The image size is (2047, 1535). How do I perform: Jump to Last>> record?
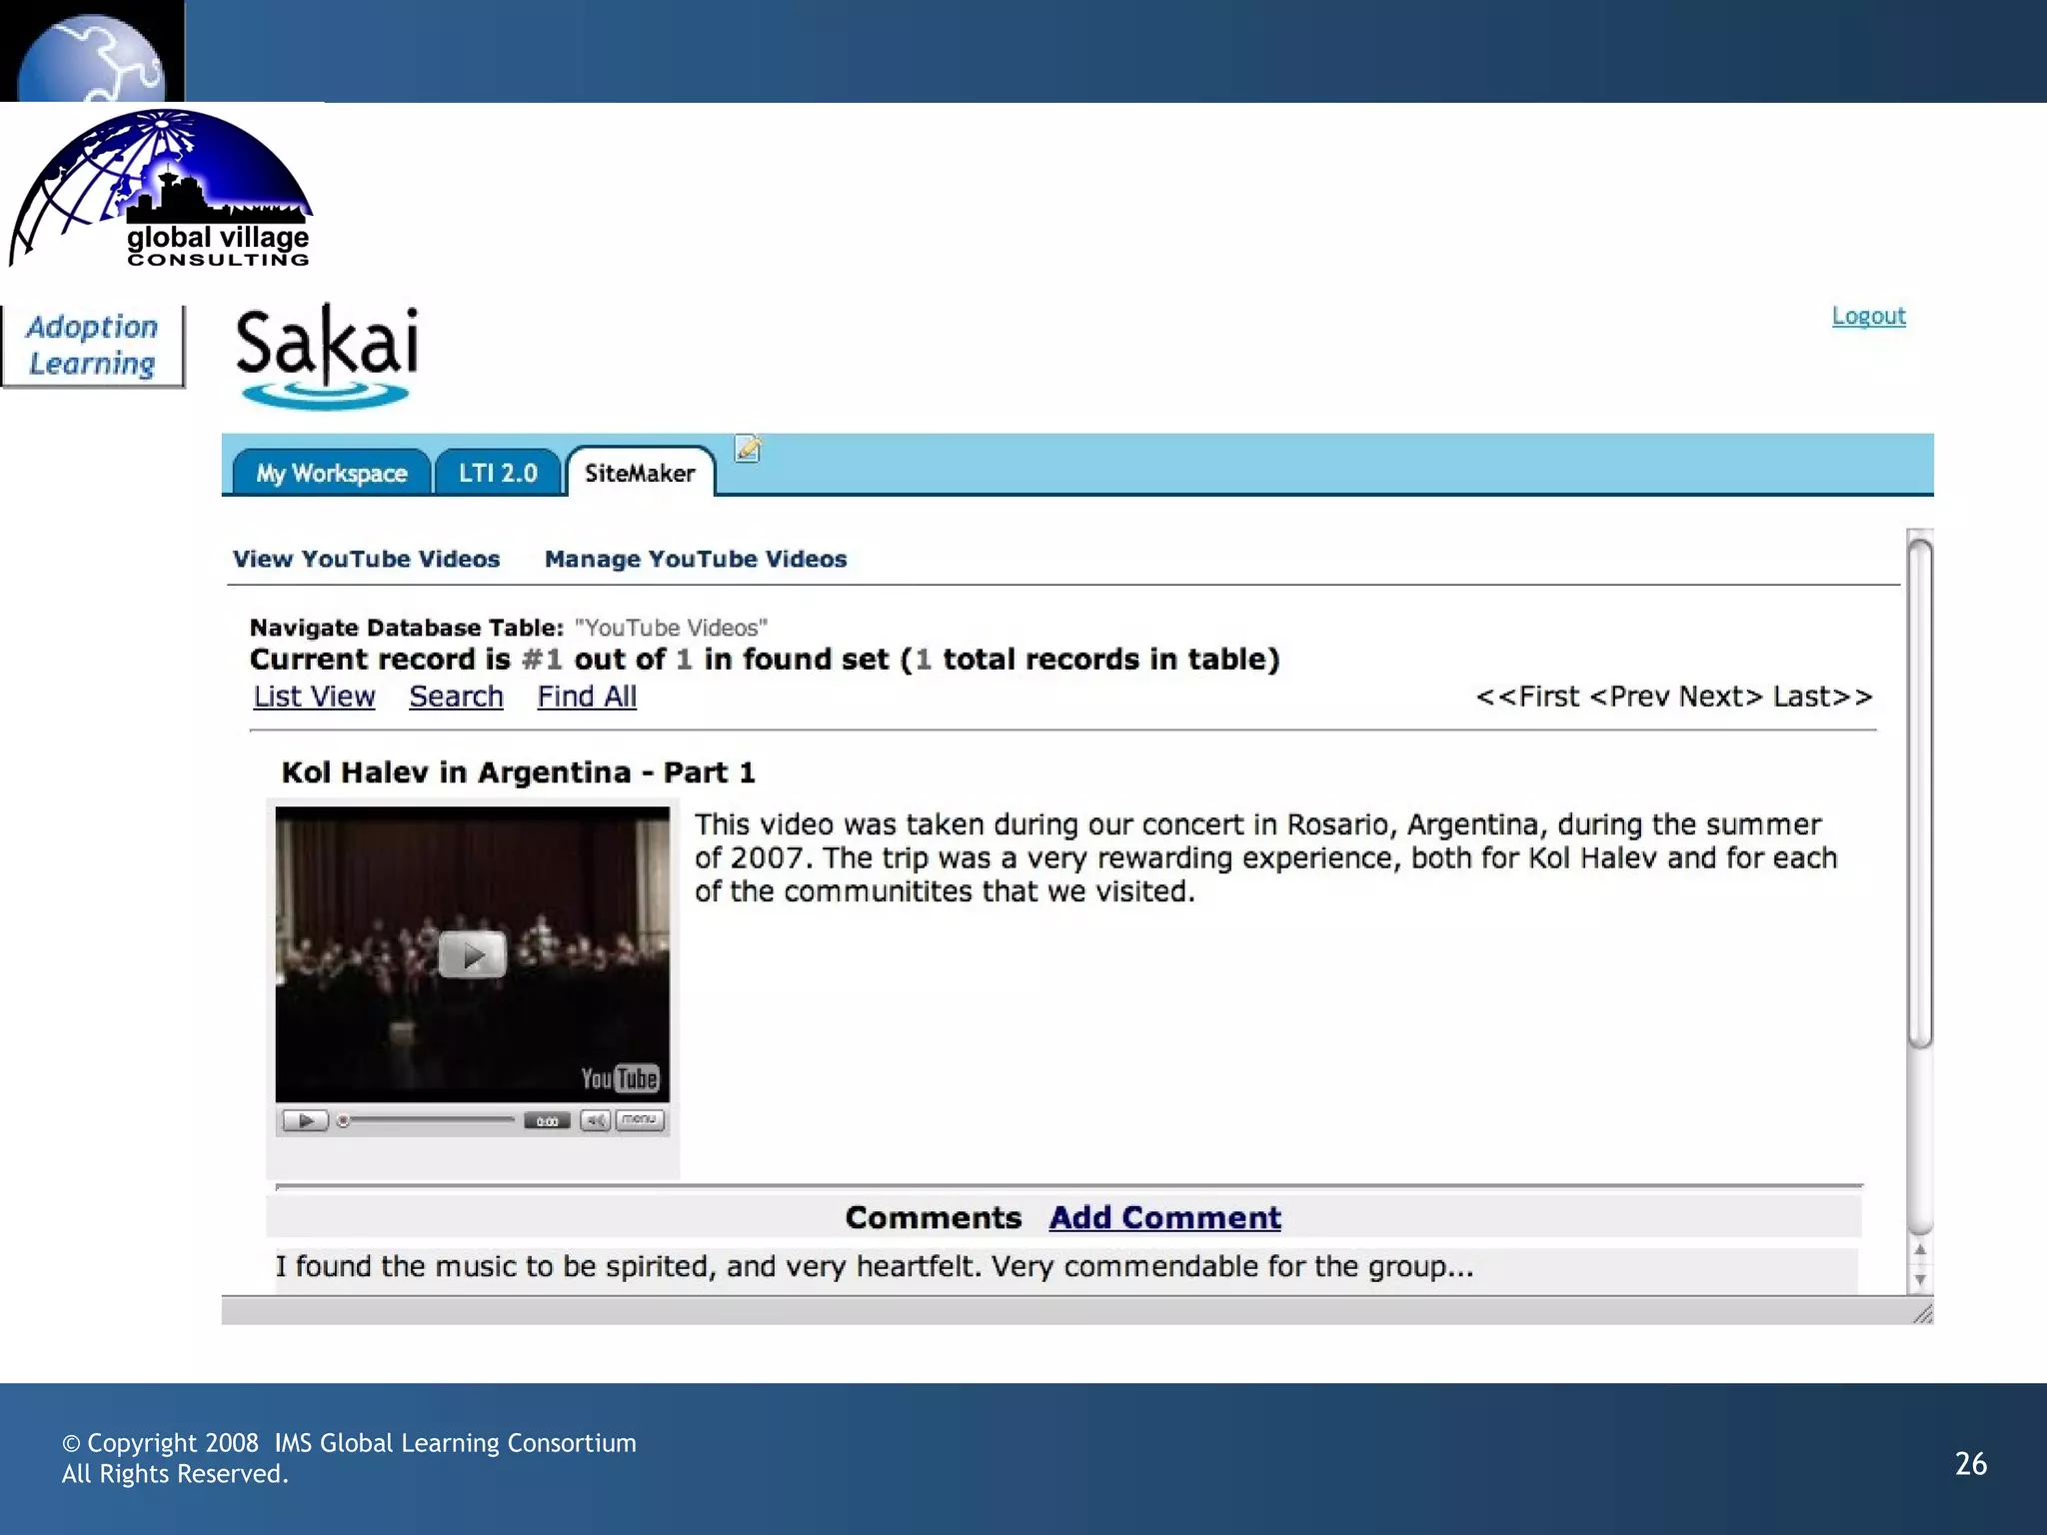tap(1822, 697)
